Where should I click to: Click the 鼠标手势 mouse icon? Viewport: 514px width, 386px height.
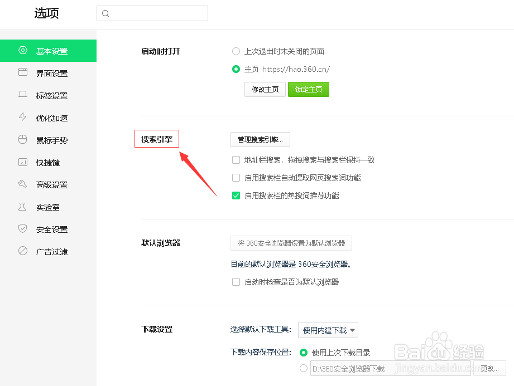point(23,139)
